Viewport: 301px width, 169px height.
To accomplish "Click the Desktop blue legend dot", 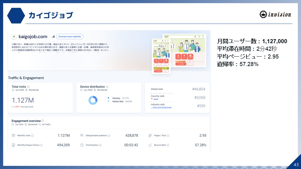I will point(108,98).
